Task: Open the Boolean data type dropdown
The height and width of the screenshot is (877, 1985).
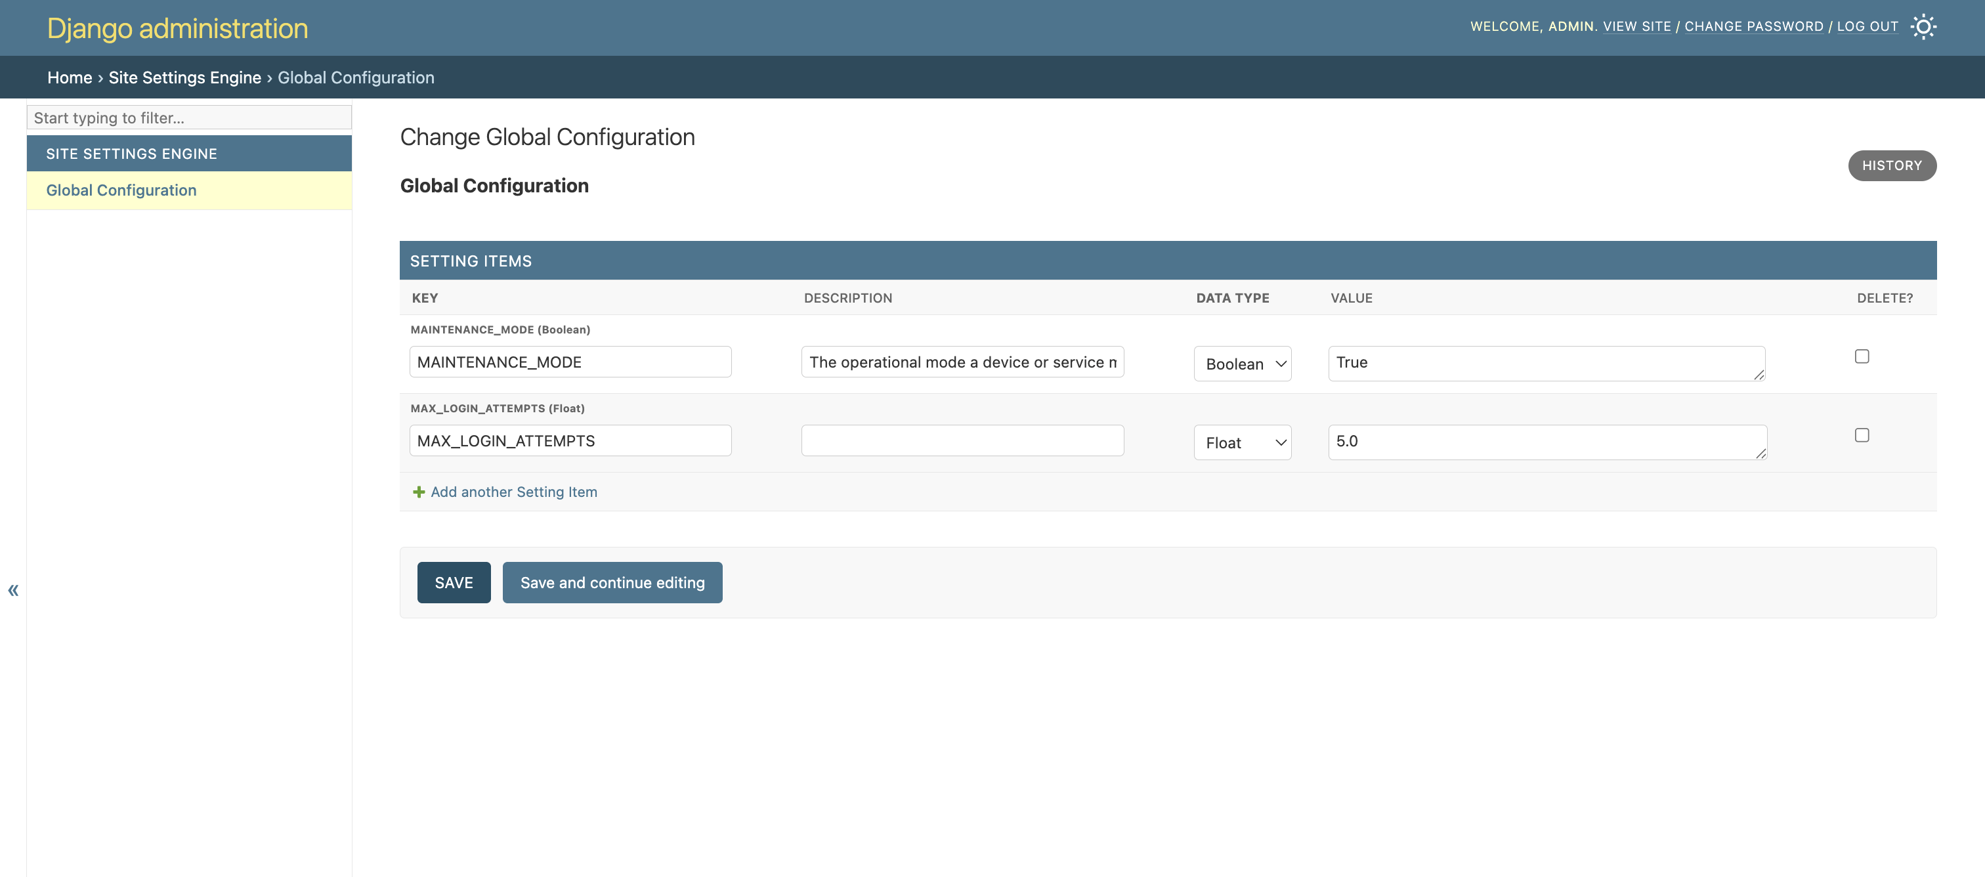Action: pos(1242,364)
